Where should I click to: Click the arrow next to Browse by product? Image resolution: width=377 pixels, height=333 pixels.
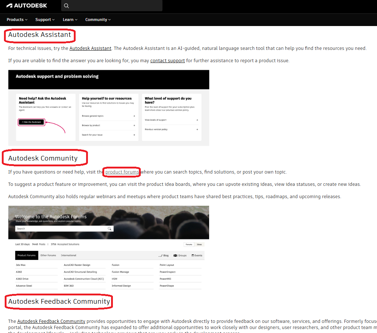[x=135, y=125]
